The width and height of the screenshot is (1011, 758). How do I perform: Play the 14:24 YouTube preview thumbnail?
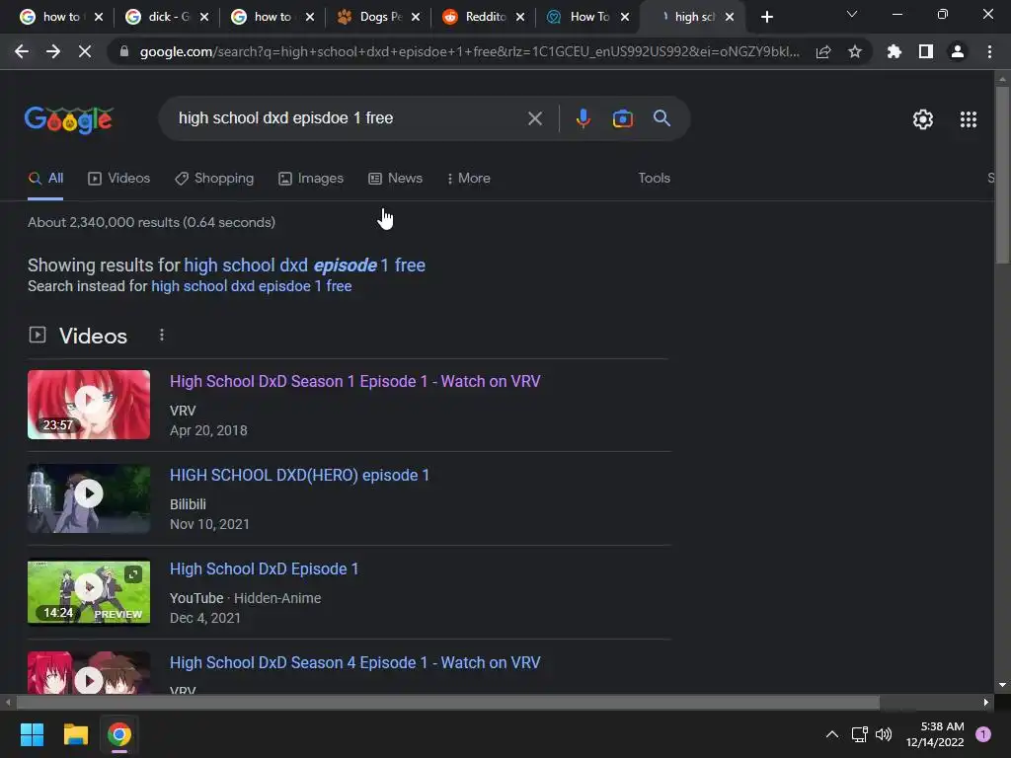89,592
